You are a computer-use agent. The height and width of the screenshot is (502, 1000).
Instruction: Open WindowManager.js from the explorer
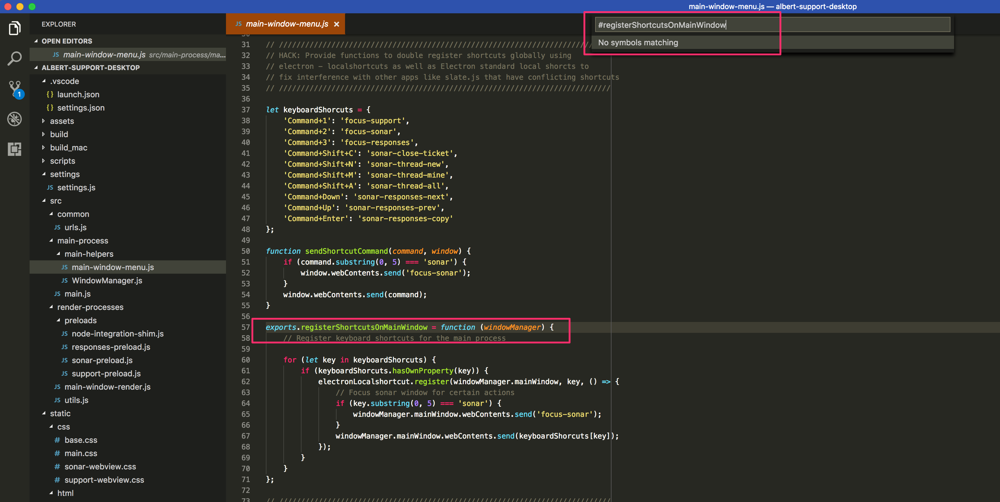click(x=106, y=280)
